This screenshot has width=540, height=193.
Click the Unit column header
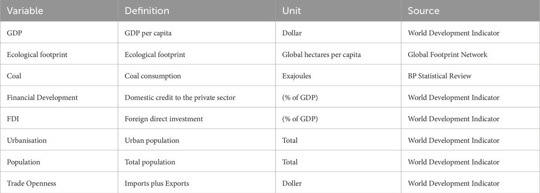pos(338,11)
